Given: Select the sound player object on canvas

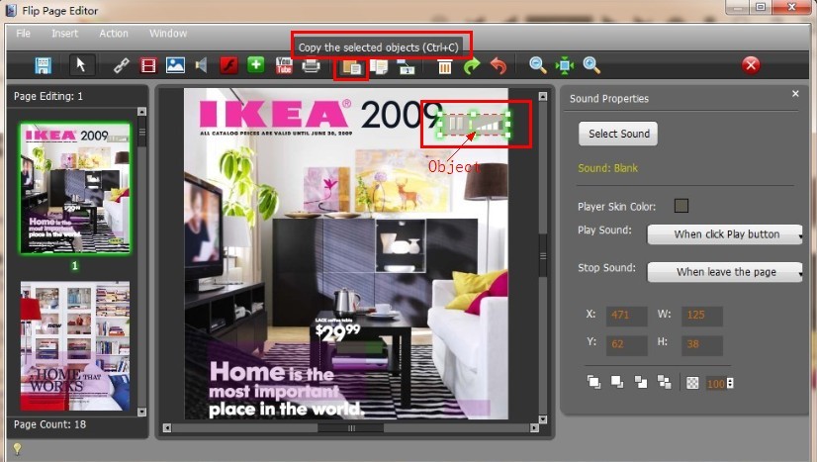Looking at the screenshot, I should [x=474, y=125].
